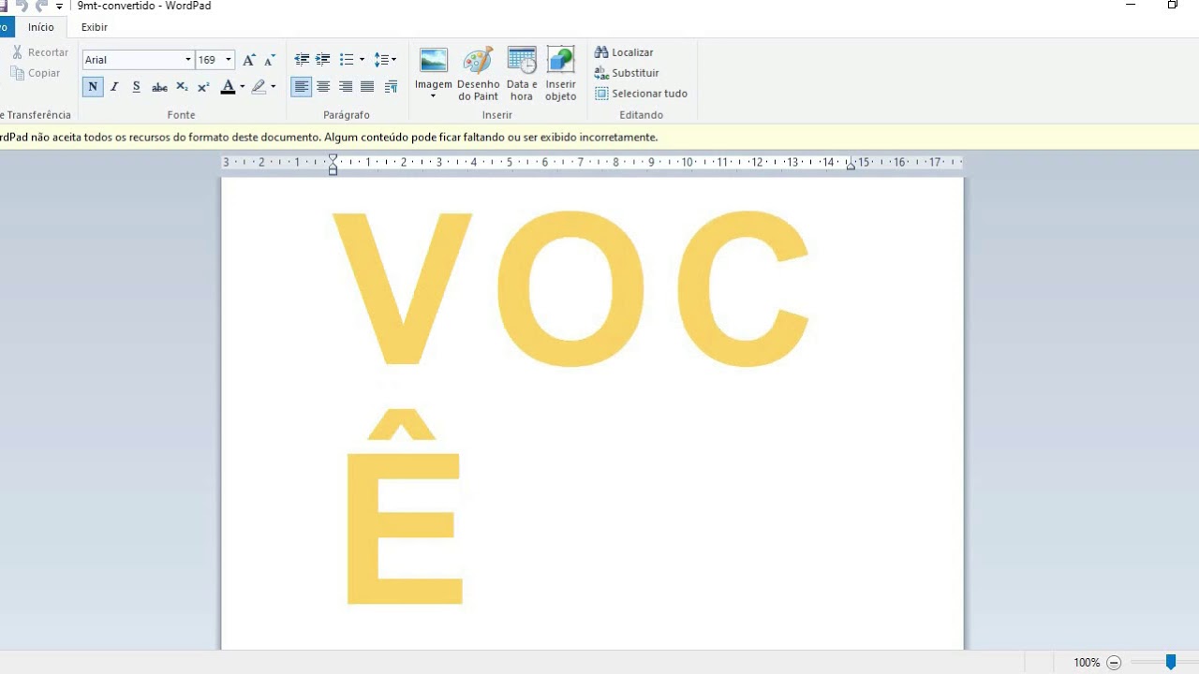Insert Data e hora
This screenshot has width=1199, height=674.
tap(522, 74)
